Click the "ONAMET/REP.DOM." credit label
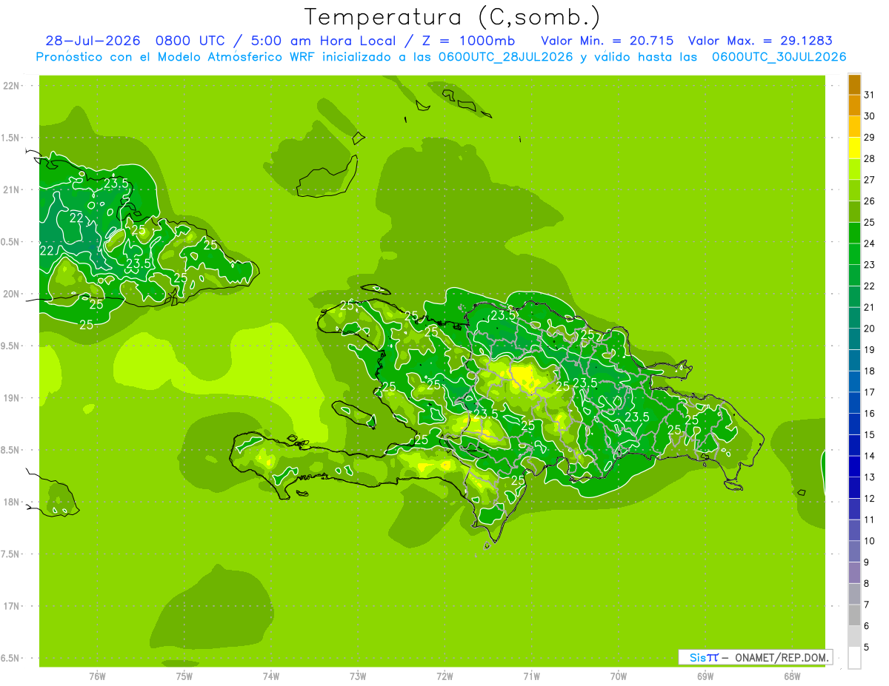Image resolution: width=889 pixels, height=686 pixels. pyautogui.click(x=781, y=657)
